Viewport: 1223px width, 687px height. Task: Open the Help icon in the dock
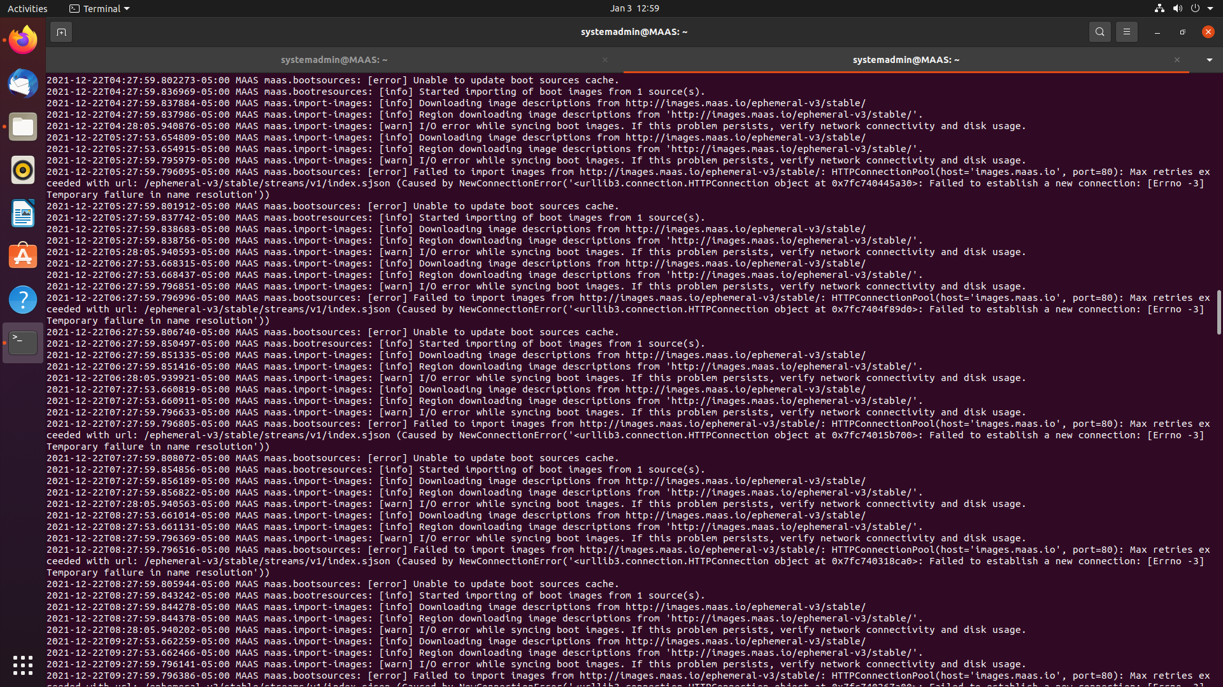click(x=23, y=300)
